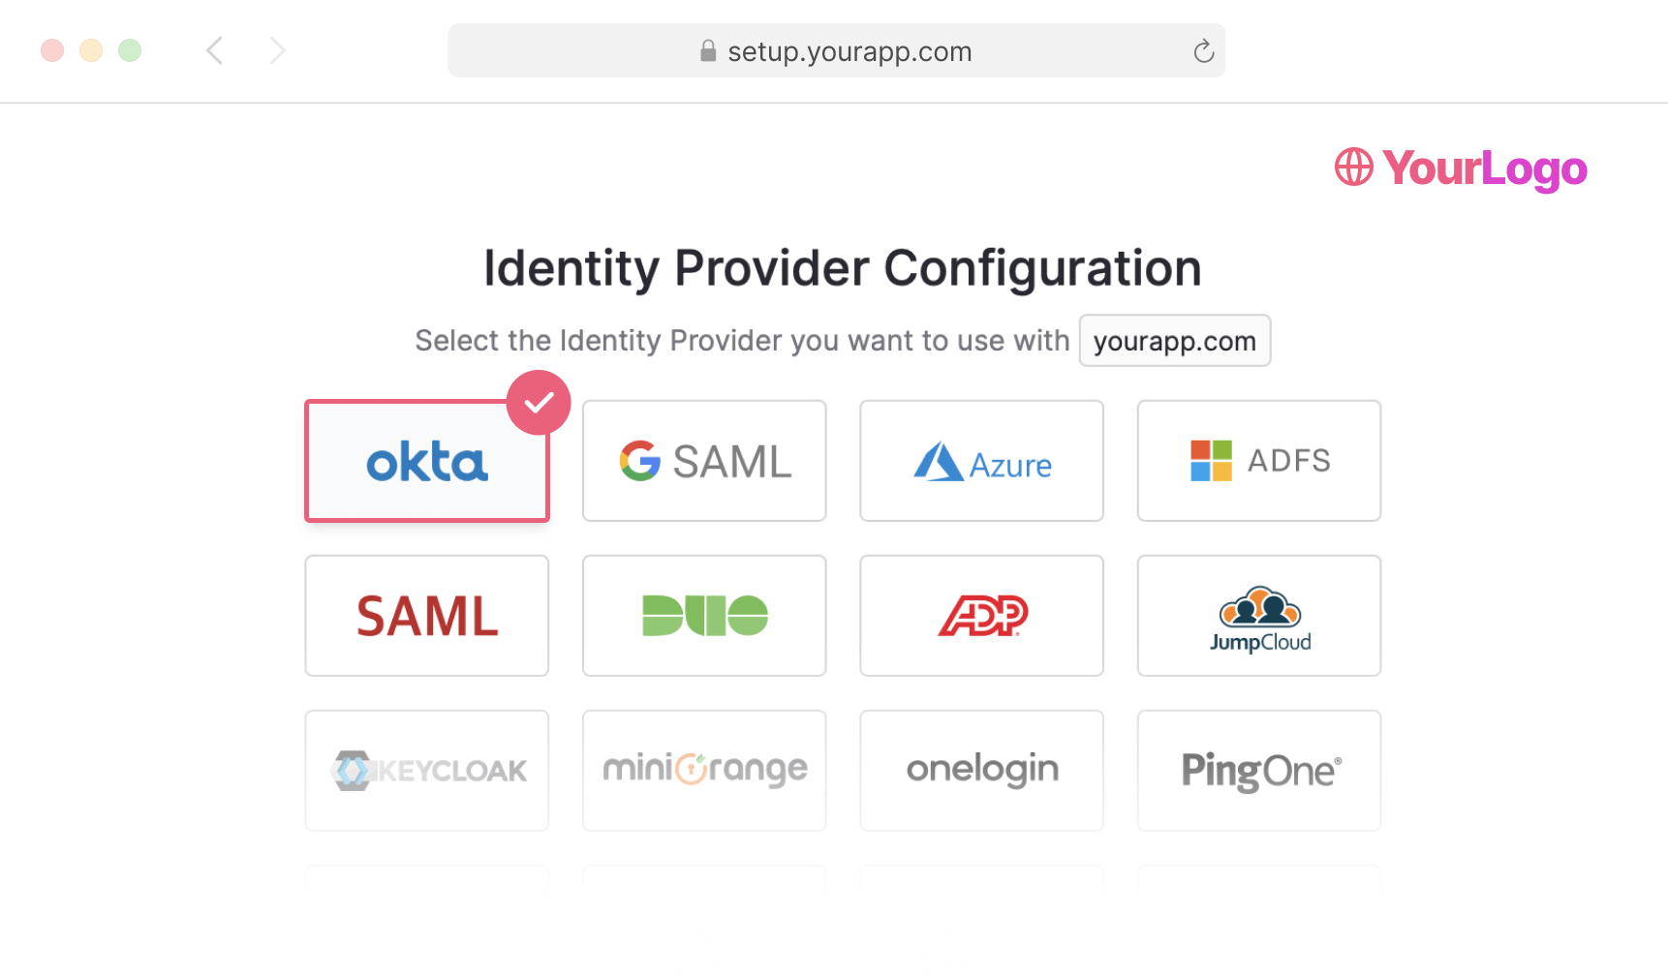Reload the page using refresh icon
This screenshot has width=1668, height=976.
coord(1203,51)
